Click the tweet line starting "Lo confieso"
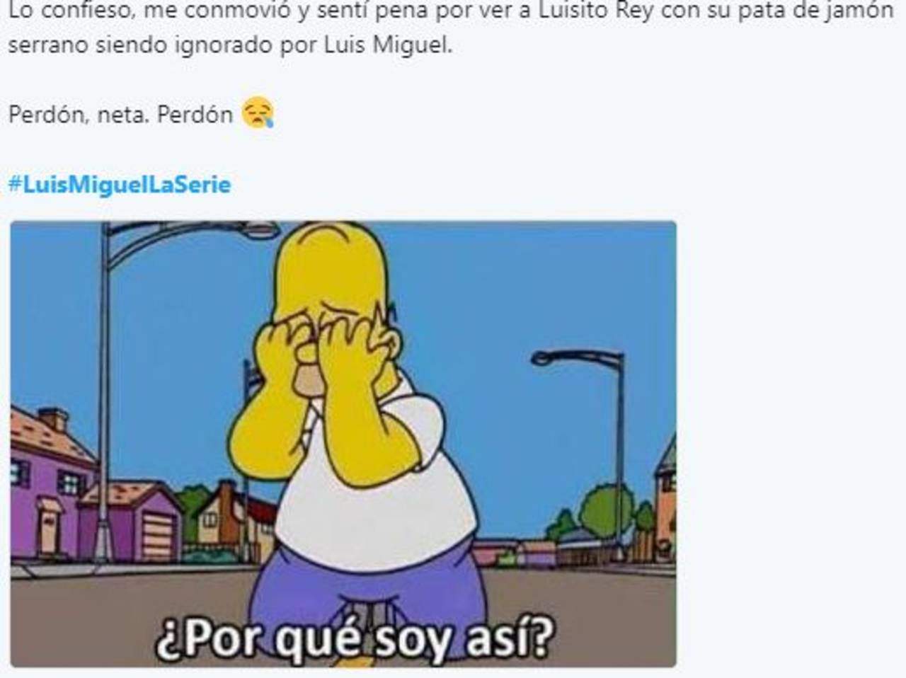This screenshot has width=906, height=678. (450, 12)
